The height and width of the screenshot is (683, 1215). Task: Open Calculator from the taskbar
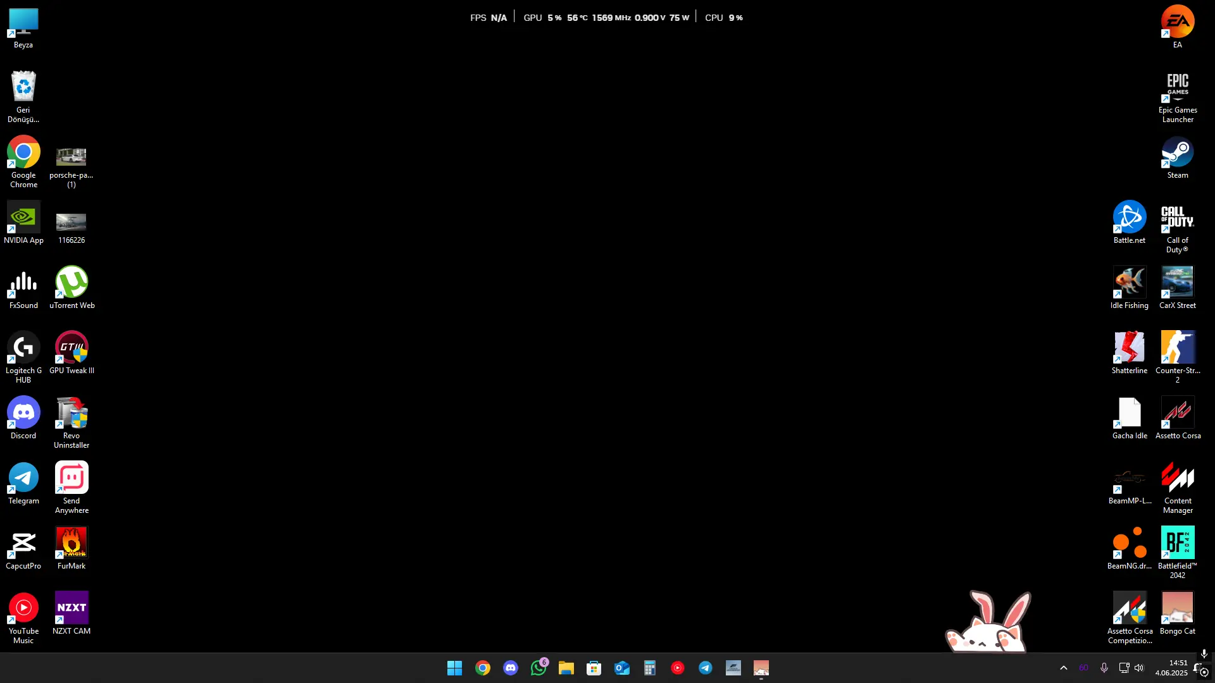pos(649,668)
